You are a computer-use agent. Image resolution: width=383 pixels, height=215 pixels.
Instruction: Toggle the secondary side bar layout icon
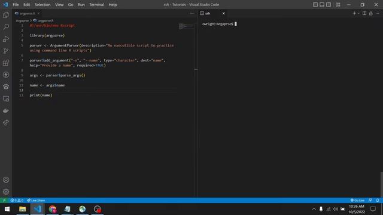point(329,5)
